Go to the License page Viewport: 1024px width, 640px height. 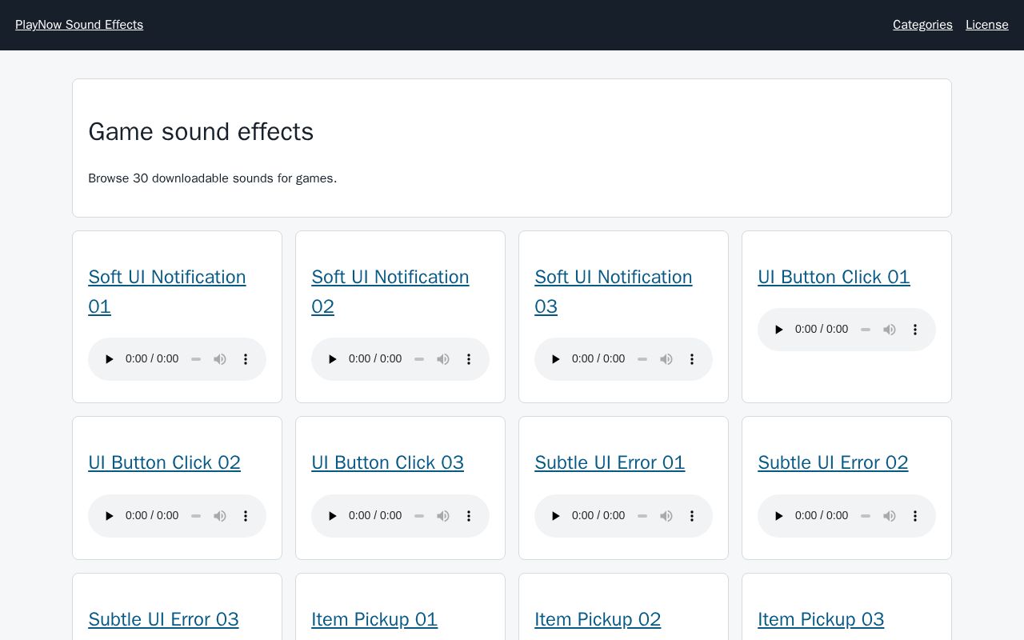click(987, 25)
